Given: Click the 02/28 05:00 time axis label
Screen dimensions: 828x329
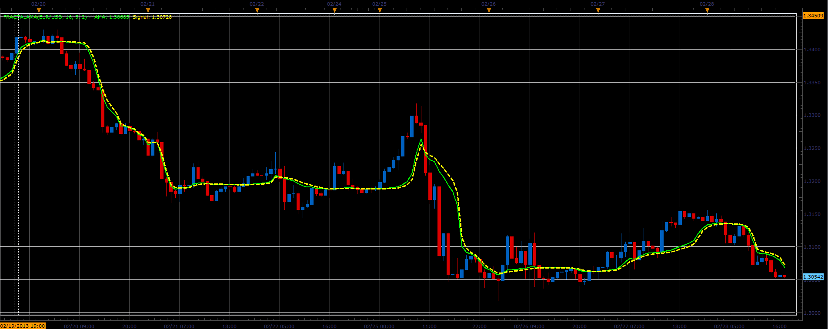Looking at the screenshot, I should coord(729,326).
